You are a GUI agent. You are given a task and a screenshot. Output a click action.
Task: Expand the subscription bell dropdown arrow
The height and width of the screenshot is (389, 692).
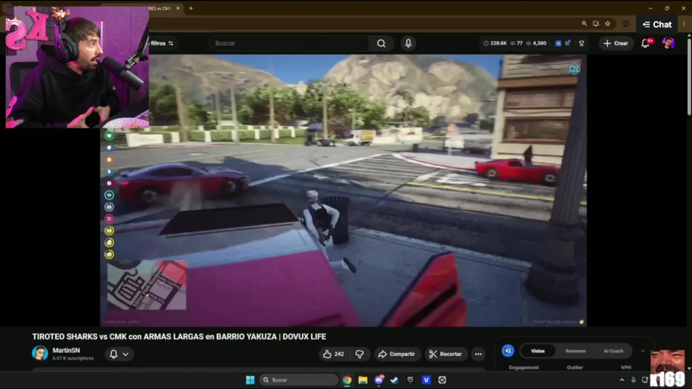click(125, 354)
